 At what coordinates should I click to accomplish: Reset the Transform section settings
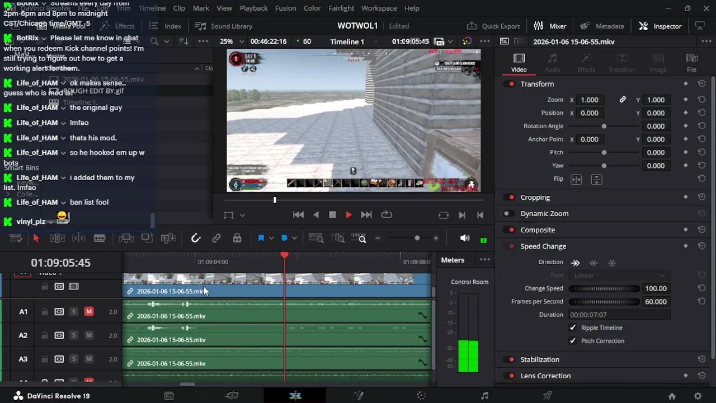701,84
